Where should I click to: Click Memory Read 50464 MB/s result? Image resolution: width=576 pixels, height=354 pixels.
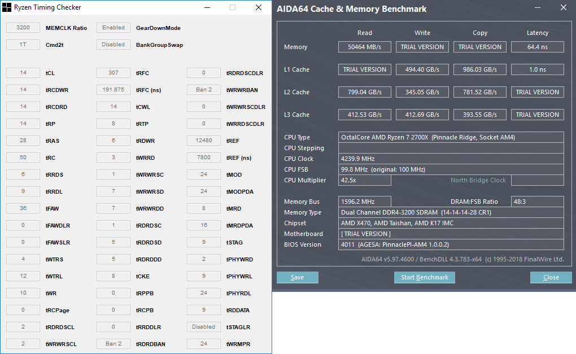(364, 47)
